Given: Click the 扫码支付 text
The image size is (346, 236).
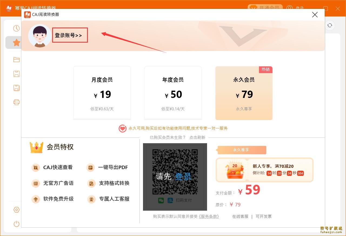Looking at the screenshot, I should pos(184,200).
